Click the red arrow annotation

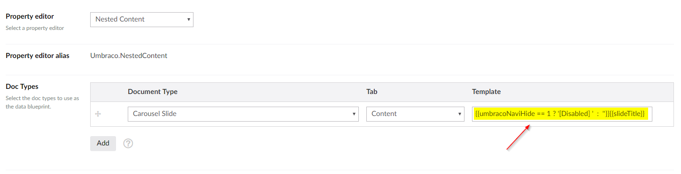518,138
